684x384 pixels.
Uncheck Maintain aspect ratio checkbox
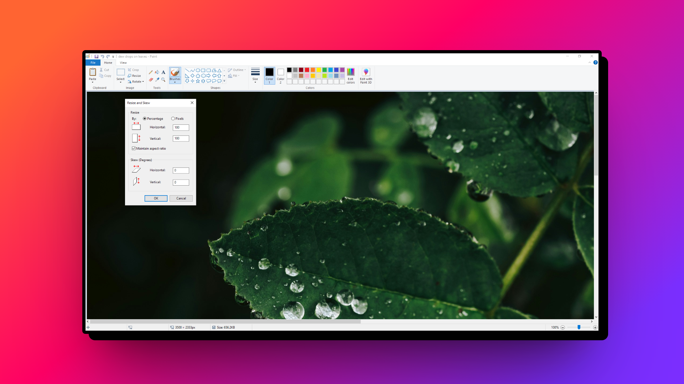(x=134, y=149)
